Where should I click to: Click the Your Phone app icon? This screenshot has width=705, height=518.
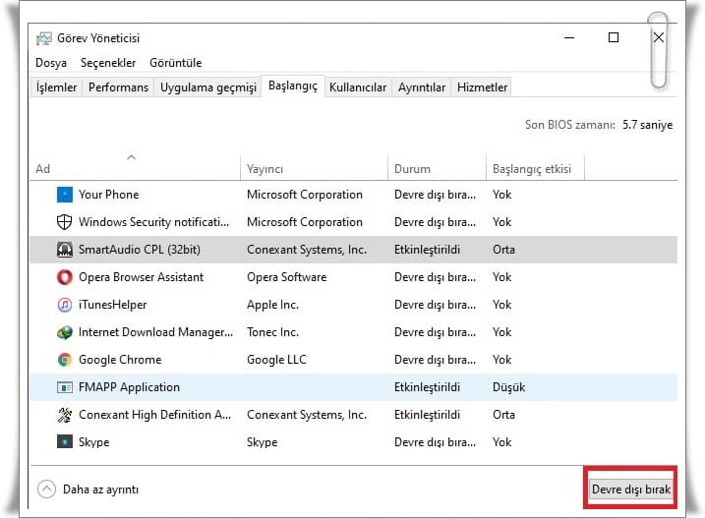click(x=65, y=195)
